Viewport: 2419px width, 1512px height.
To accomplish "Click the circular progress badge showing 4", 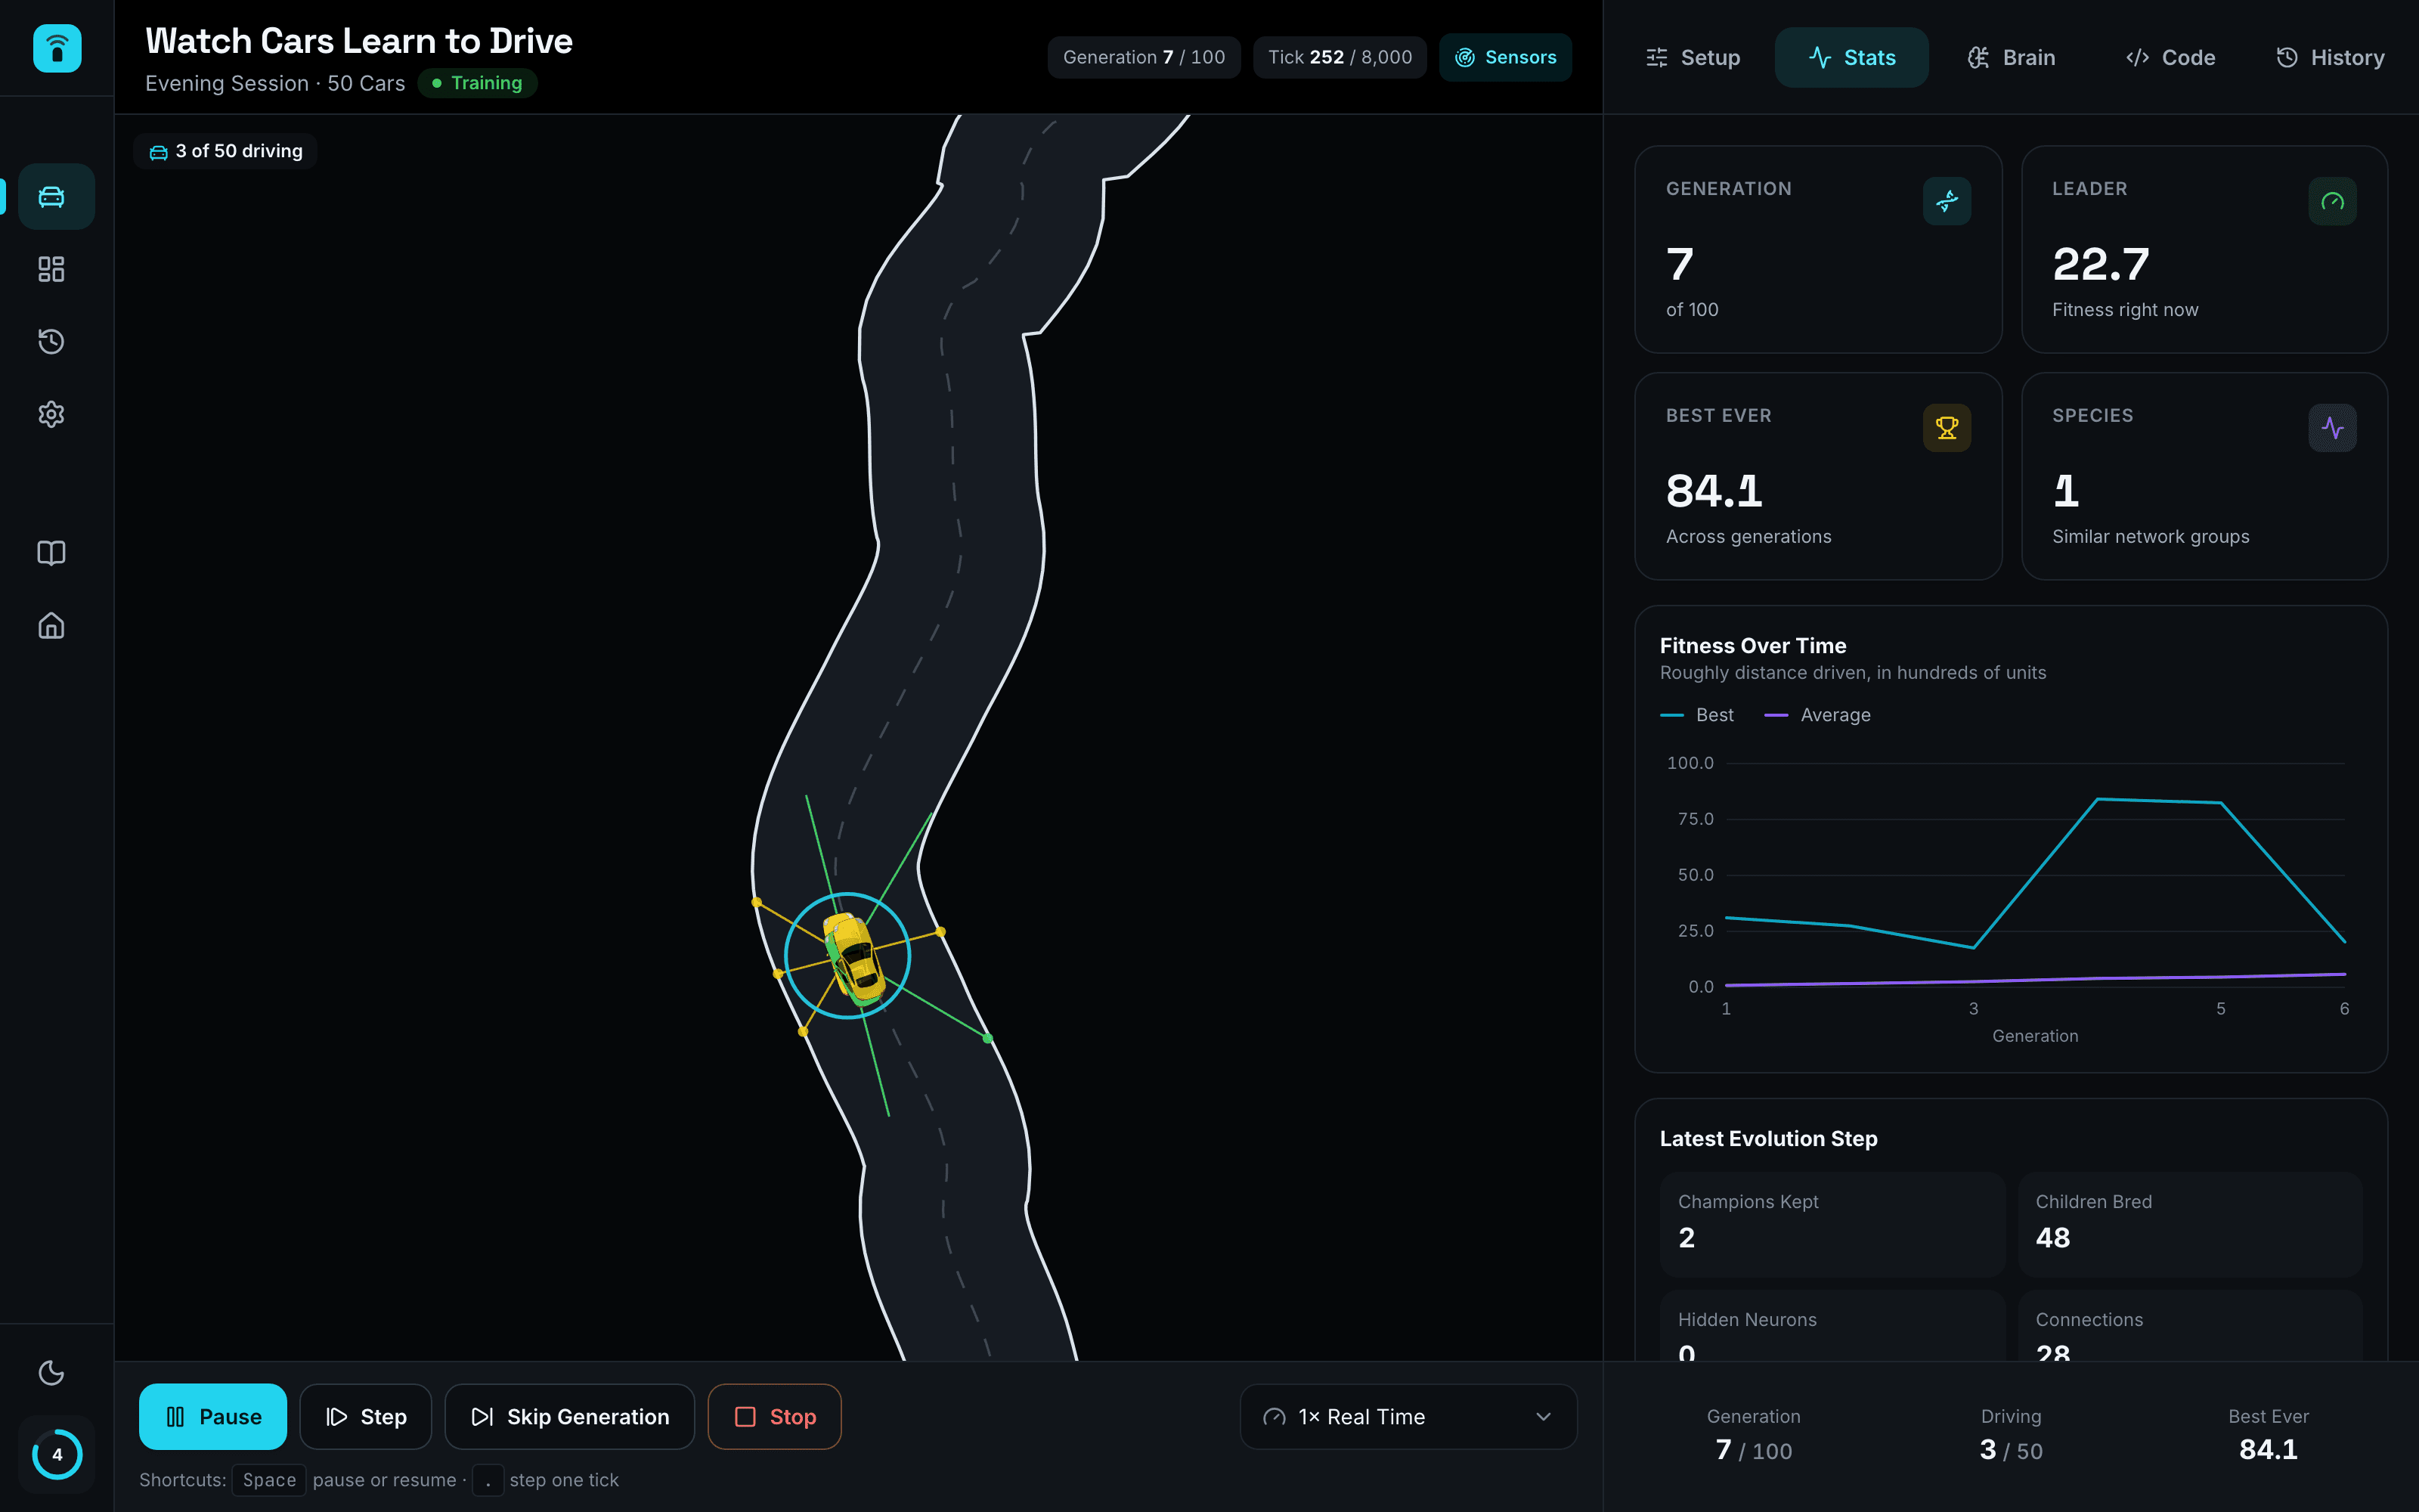I will (x=57, y=1454).
